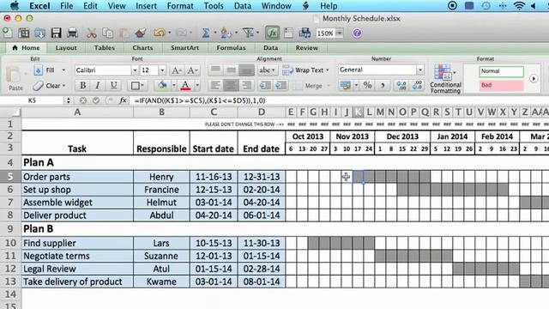Increase decimal places
The height and width of the screenshot is (309, 549).
click(401, 85)
